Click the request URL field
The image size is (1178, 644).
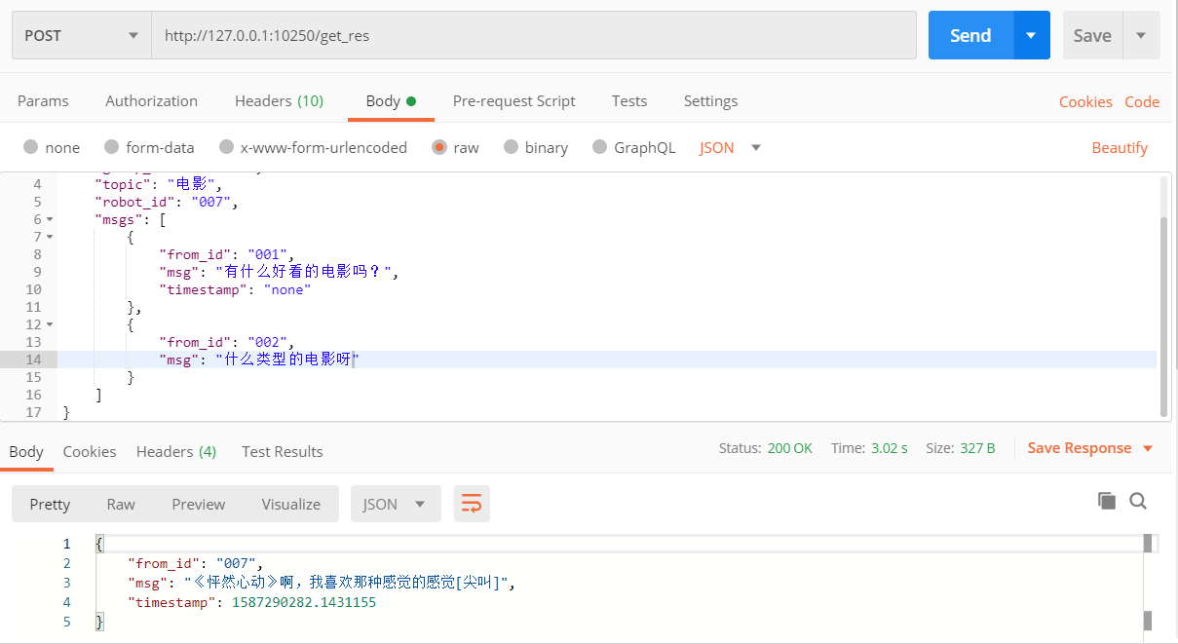pos(534,35)
